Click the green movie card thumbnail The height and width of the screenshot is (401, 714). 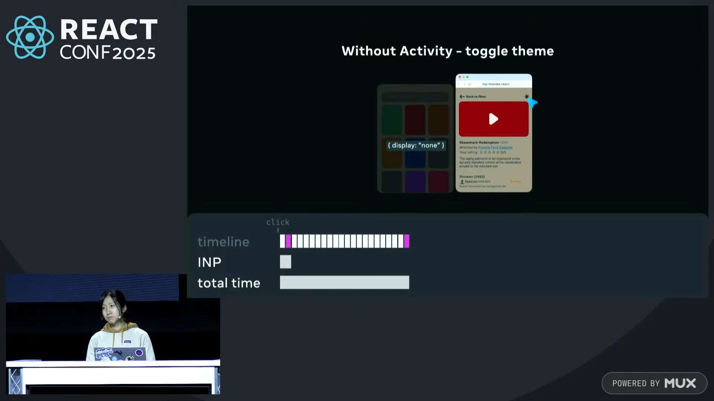pos(392,120)
